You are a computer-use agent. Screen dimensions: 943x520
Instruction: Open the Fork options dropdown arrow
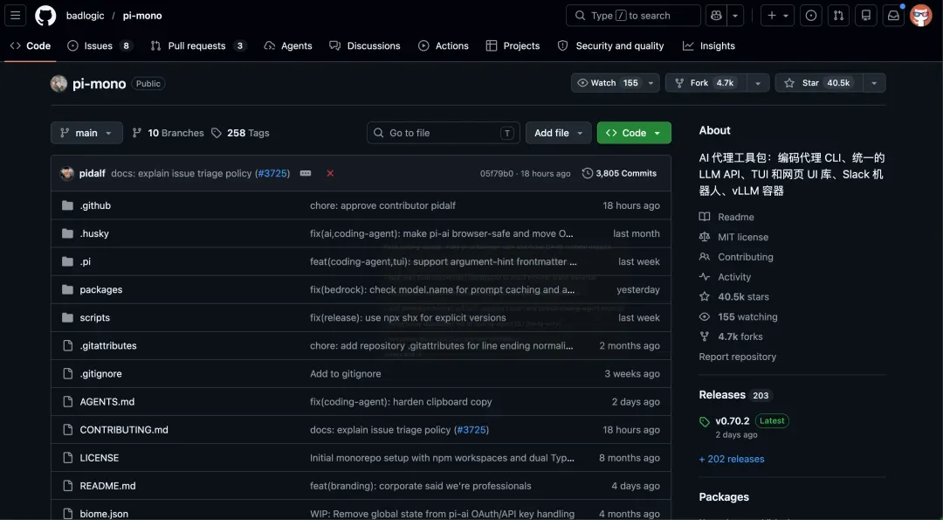click(758, 83)
